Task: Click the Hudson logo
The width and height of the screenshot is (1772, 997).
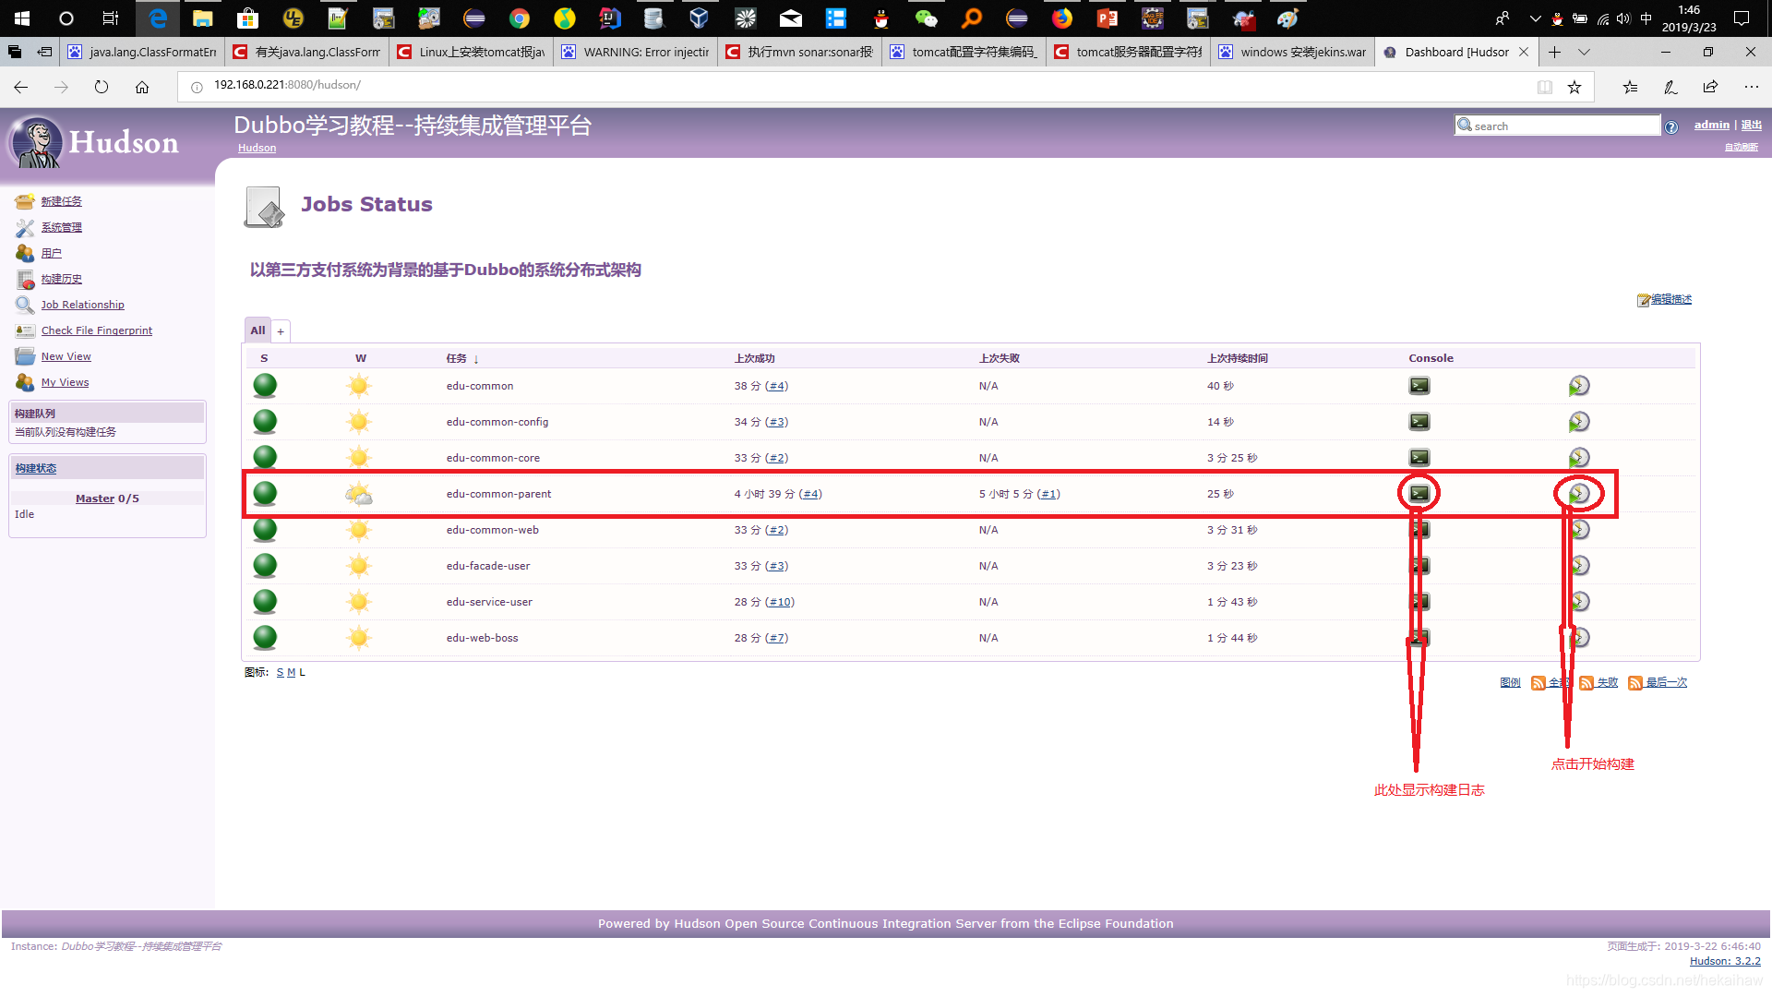Action: [x=93, y=142]
